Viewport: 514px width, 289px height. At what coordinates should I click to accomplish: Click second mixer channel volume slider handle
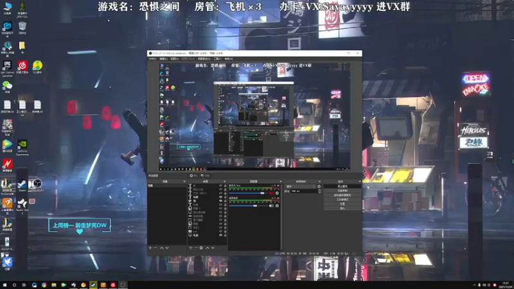(x=255, y=206)
